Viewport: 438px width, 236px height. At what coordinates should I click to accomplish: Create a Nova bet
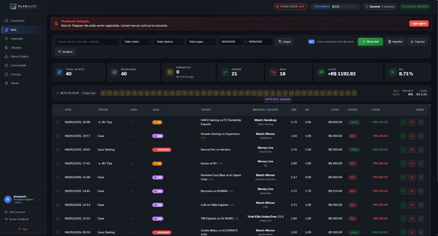(x=370, y=42)
